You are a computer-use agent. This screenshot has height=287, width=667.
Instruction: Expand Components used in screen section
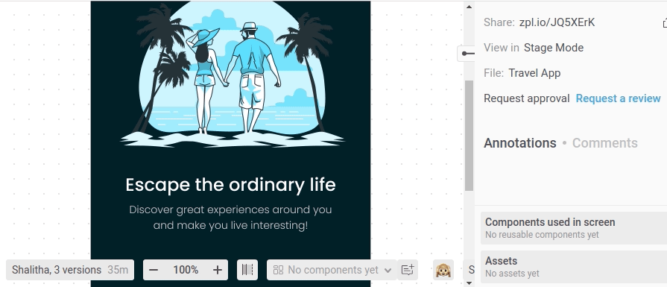point(574,228)
